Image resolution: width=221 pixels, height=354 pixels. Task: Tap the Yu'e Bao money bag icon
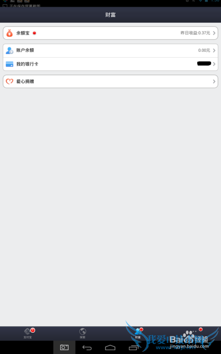(x=9, y=33)
